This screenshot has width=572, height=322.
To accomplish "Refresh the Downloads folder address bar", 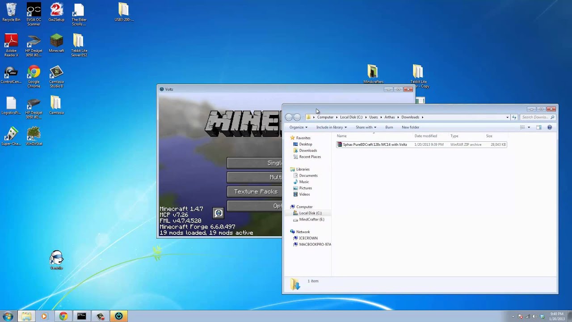I will (514, 117).
